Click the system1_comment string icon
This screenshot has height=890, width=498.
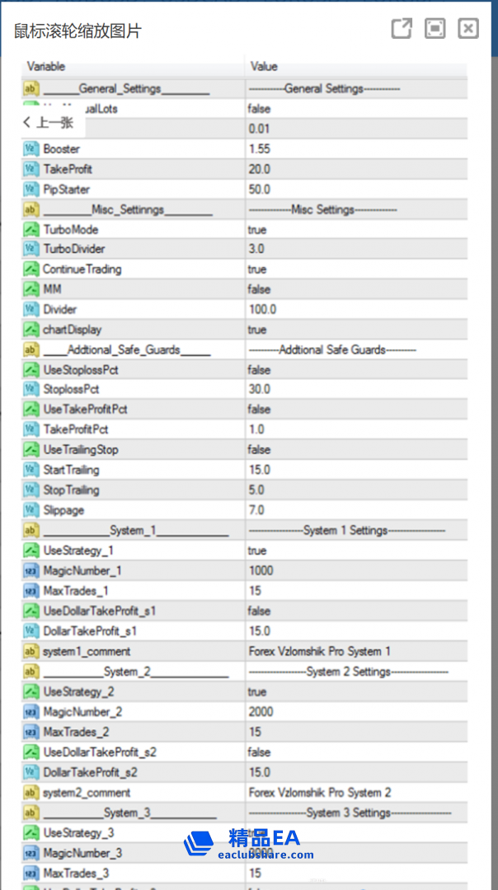click(31, 651)
